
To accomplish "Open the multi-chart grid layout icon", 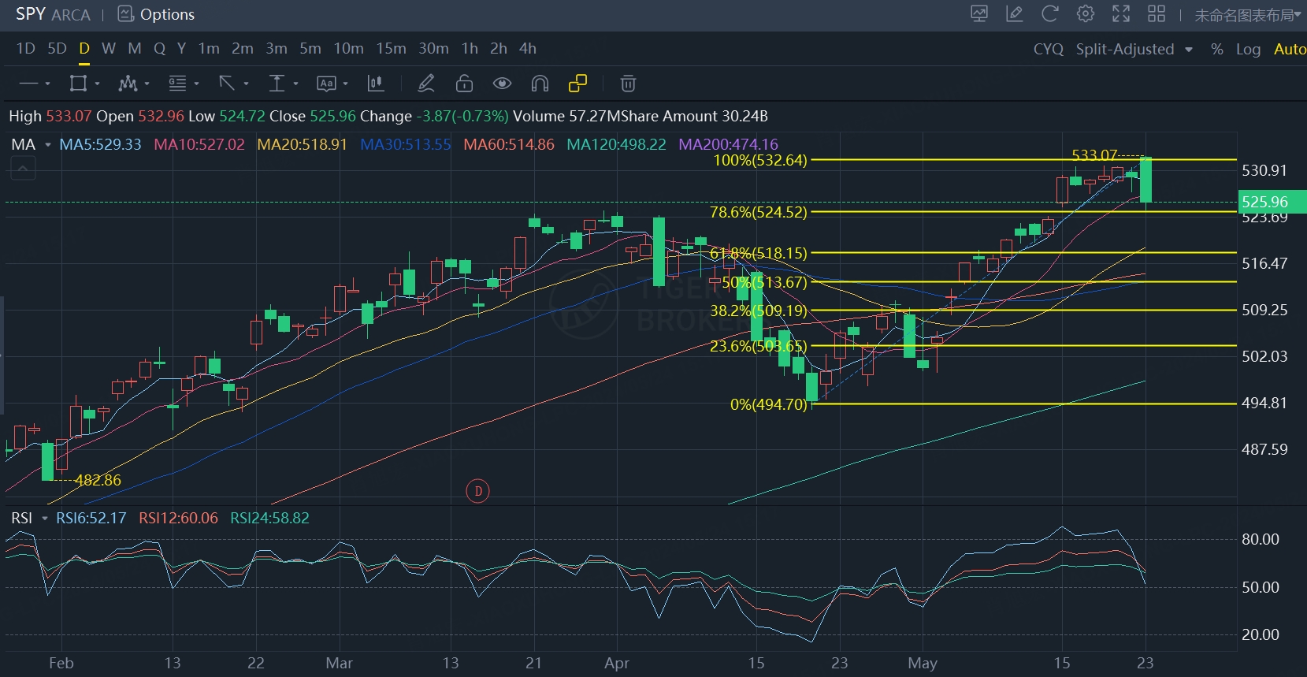I will coord(1156,14).
